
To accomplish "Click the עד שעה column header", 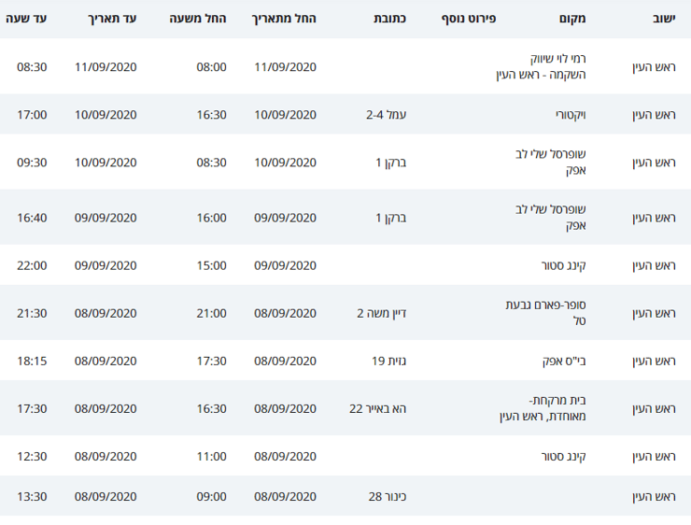I will (x=26, y=19).
